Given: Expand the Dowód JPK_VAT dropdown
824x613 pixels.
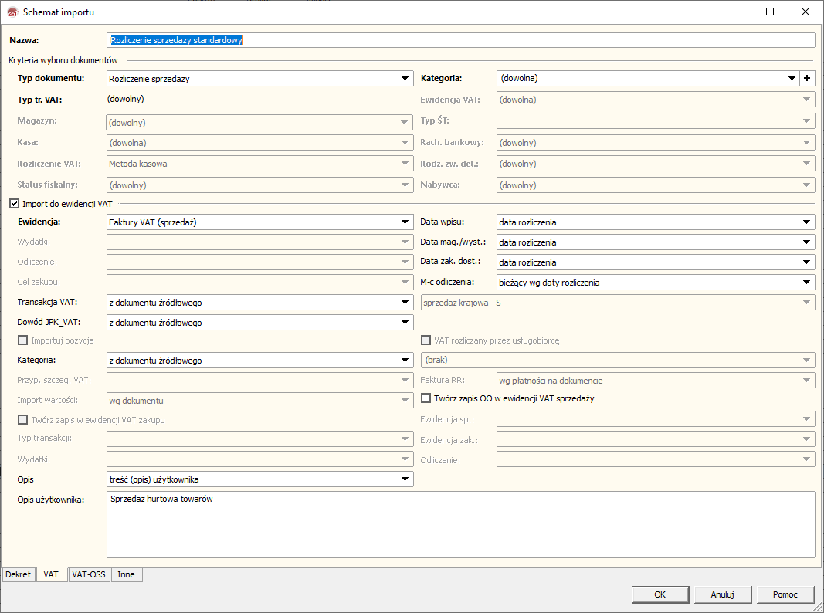Looking at the screenshot, I should point(405,323).
